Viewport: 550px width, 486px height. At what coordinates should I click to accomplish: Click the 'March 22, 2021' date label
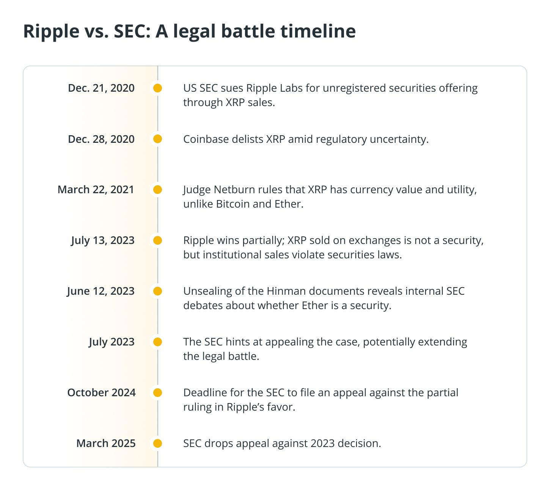96,189
